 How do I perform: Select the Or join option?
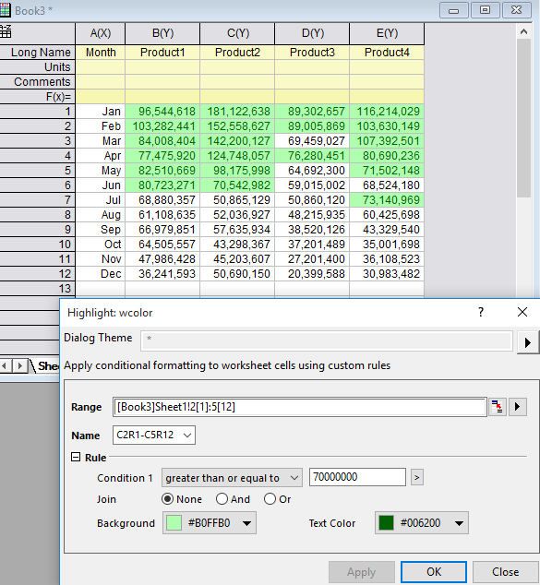(x=270, y=499)
